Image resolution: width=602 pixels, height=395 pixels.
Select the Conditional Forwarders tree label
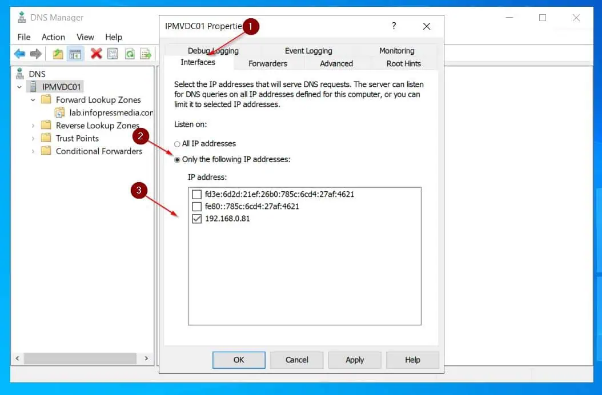click(x=99, y=151)
